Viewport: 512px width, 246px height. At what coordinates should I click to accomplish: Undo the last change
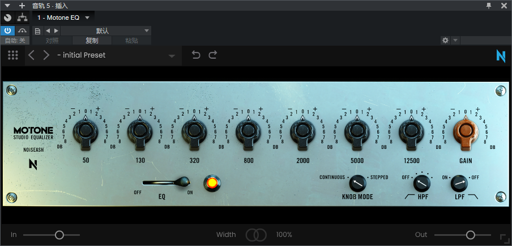point(196,55)
